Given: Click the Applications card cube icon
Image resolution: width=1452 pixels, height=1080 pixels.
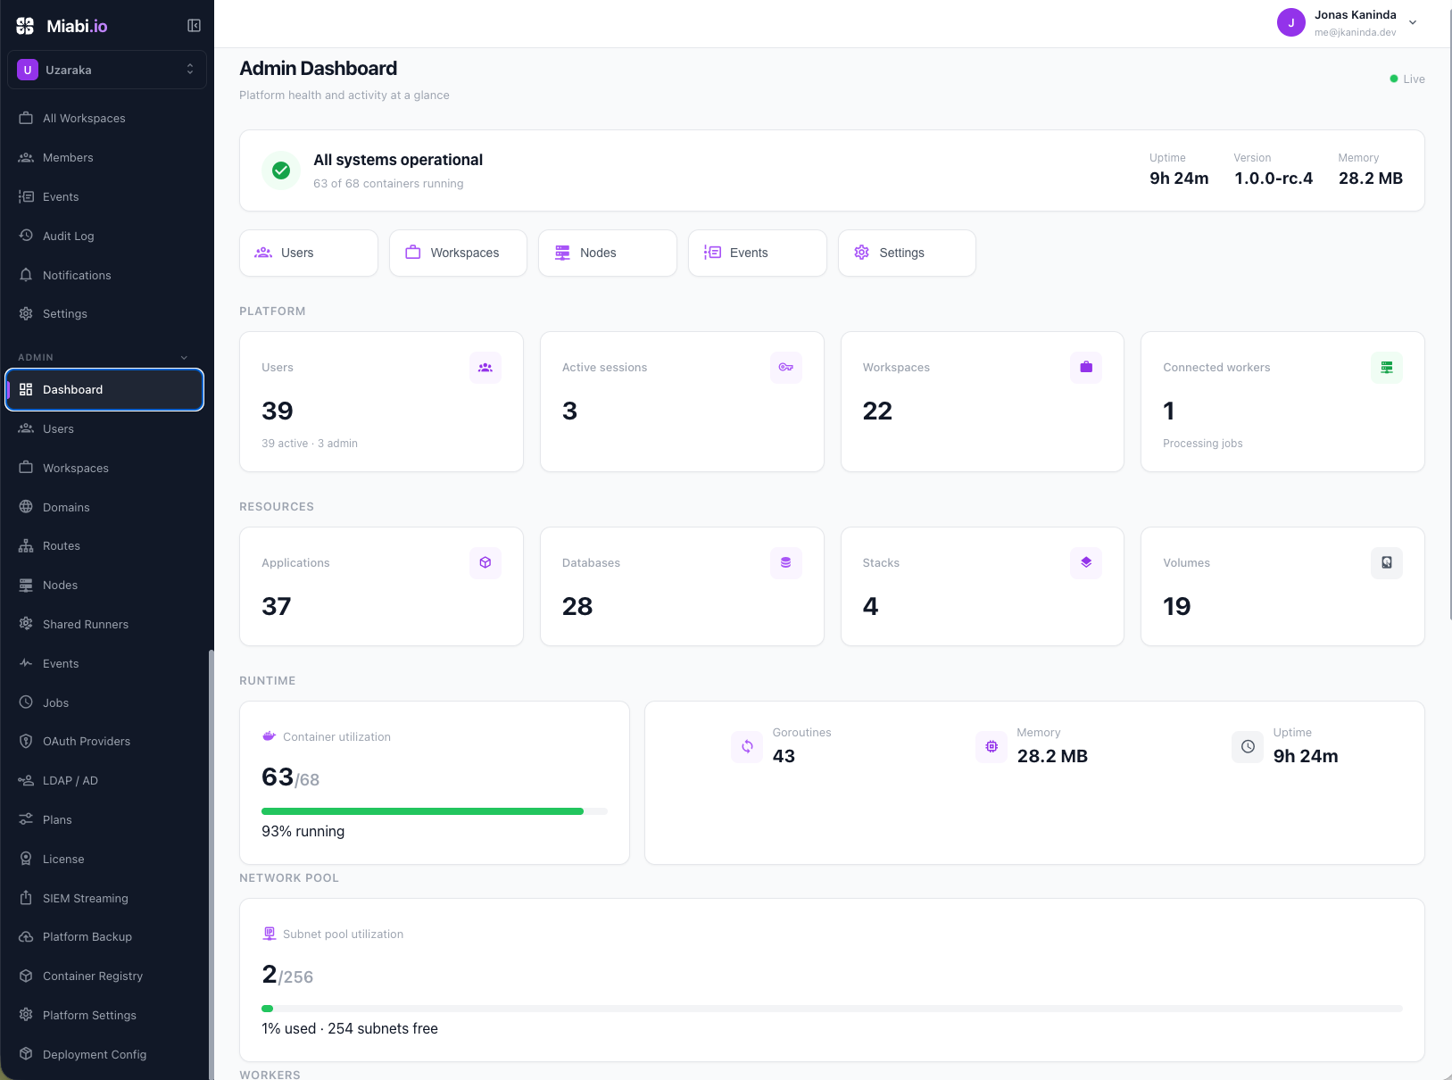Looking at the screenshot, I should click(485, 562).
